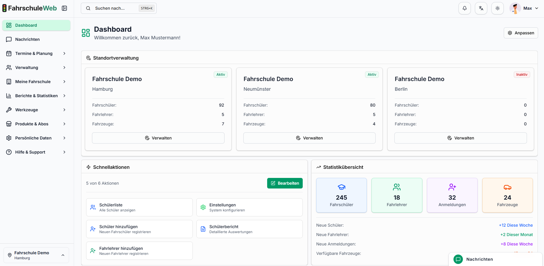
Task: Click the language translation icon
Action: (x=481, y=8)
